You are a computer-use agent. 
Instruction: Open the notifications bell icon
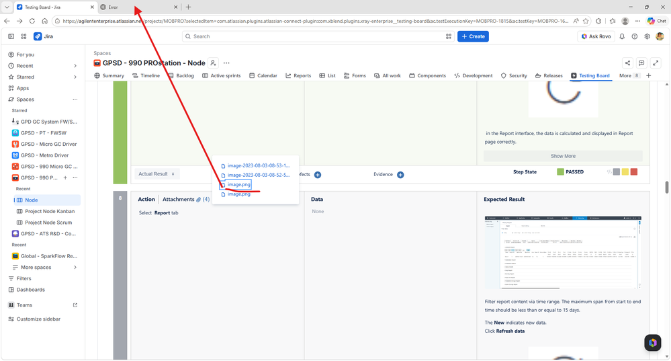coord(622,36)
